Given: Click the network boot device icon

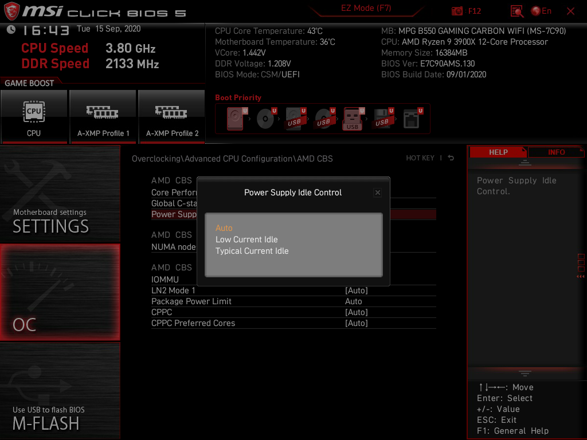Looking at the screenshot, I should (x=413, y=119).
